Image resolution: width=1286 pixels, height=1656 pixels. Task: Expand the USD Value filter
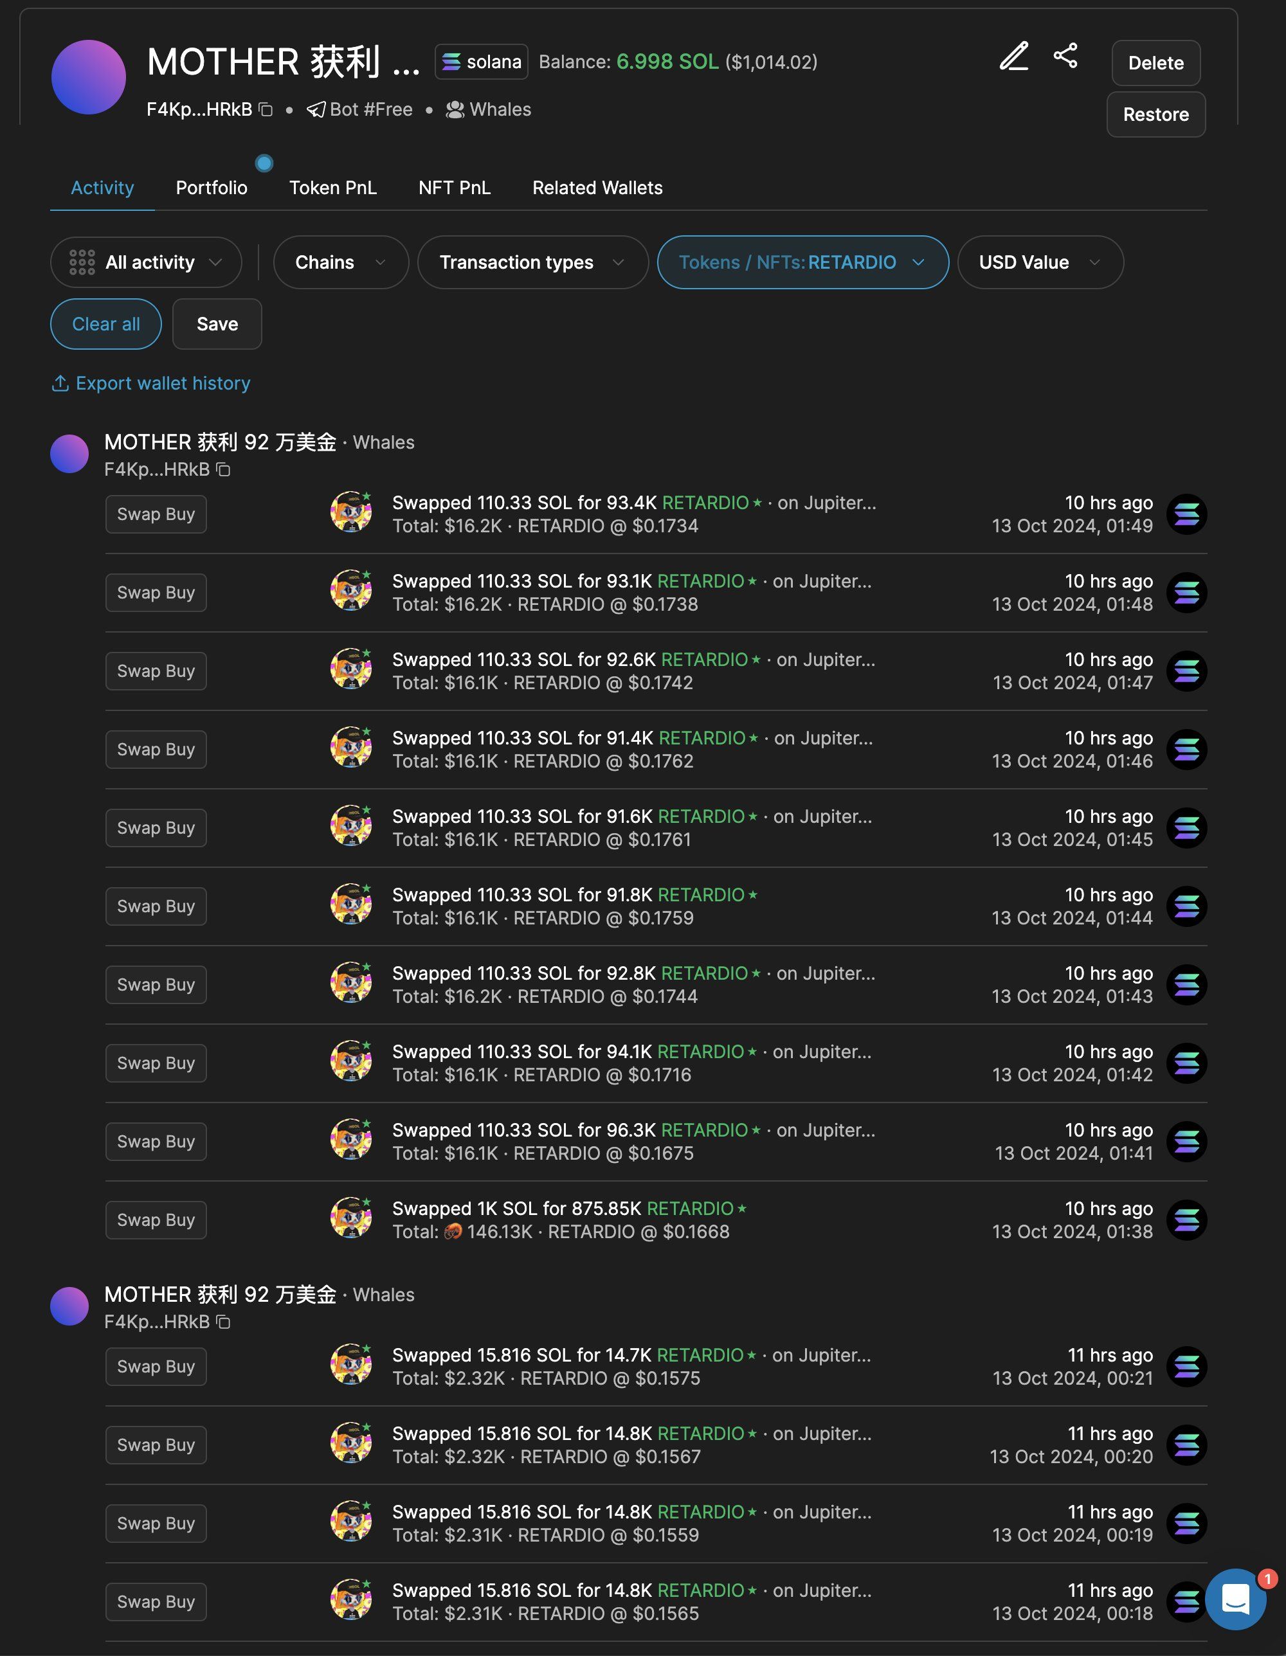1040,262
